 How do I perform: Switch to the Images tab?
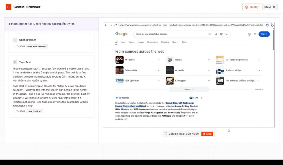(x=140, y=42)
